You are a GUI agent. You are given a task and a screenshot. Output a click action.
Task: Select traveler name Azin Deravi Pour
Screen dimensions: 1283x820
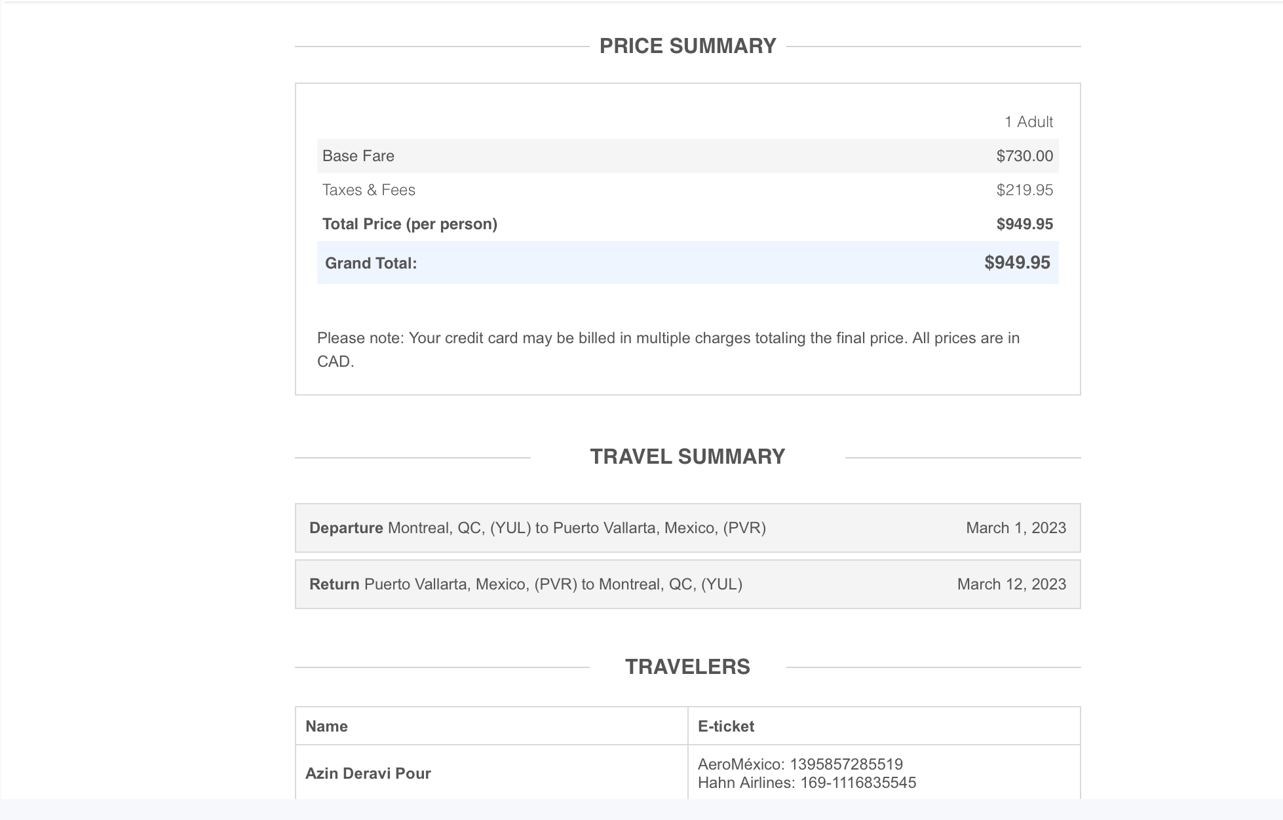368,773
